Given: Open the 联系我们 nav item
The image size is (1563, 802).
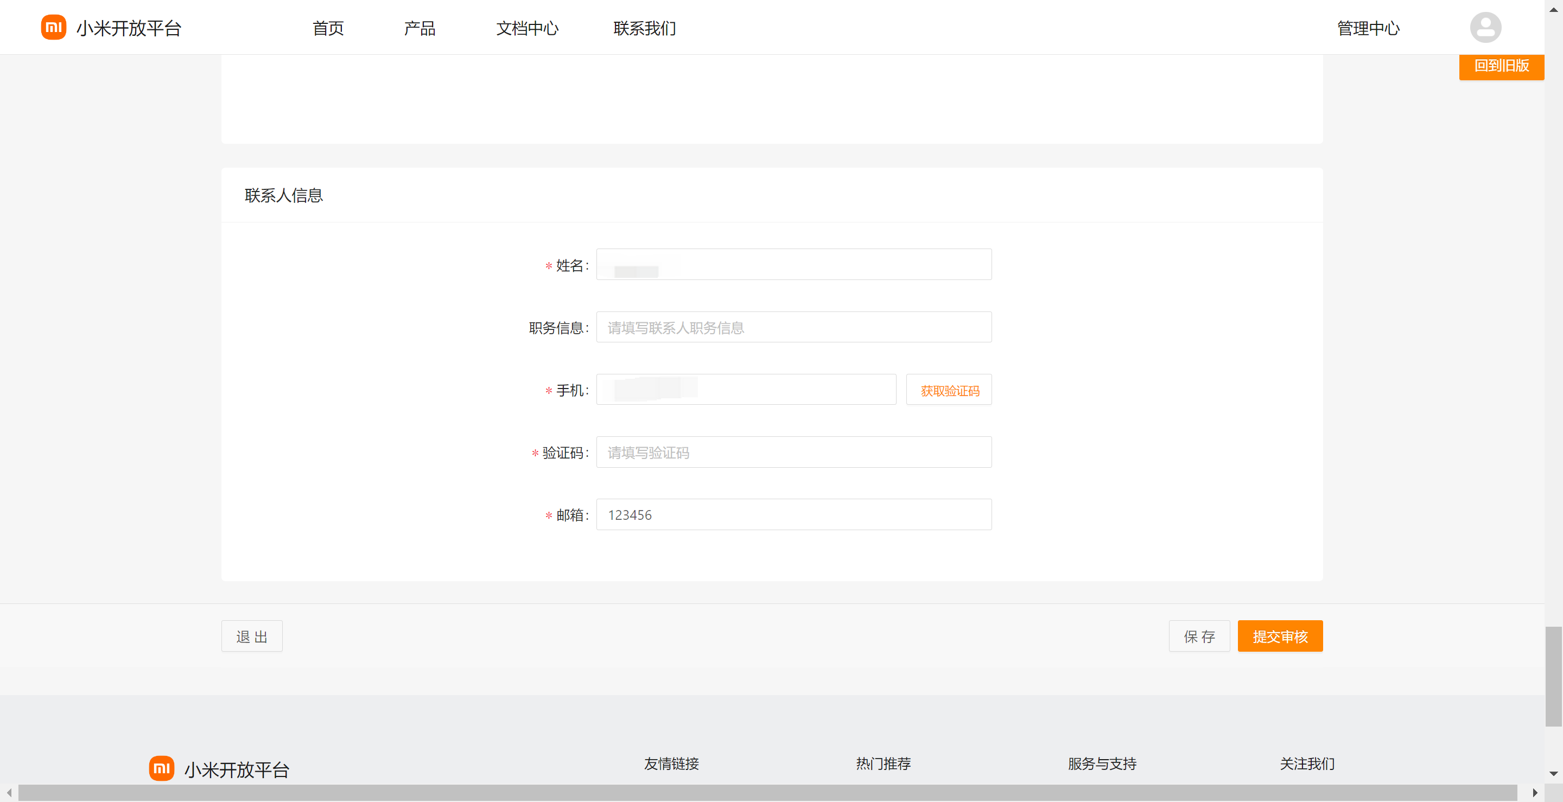Looking at the screenshot, I should [644, 28].
